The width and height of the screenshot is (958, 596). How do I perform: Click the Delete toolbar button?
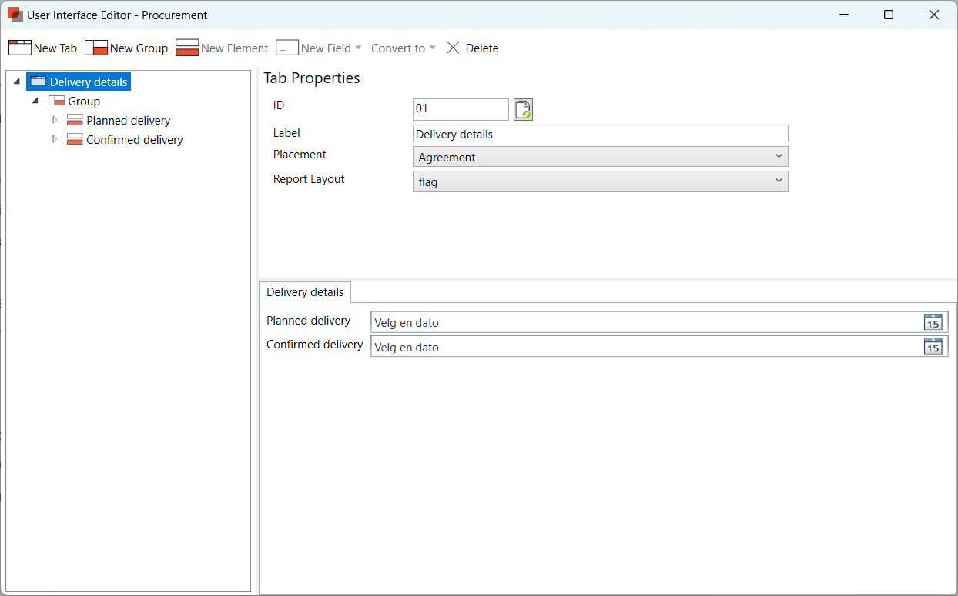(473, 48)
